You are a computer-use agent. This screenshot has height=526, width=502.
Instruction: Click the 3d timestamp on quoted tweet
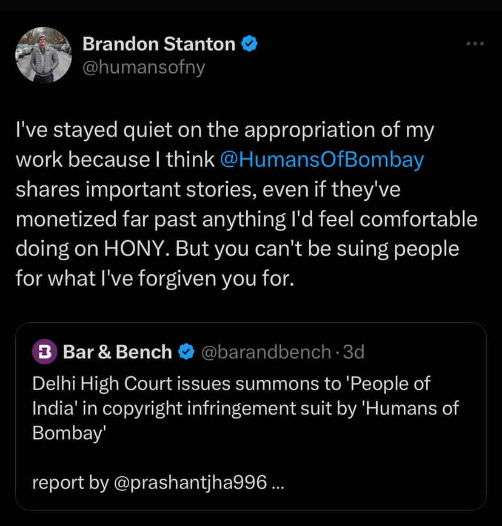point(353,351)
